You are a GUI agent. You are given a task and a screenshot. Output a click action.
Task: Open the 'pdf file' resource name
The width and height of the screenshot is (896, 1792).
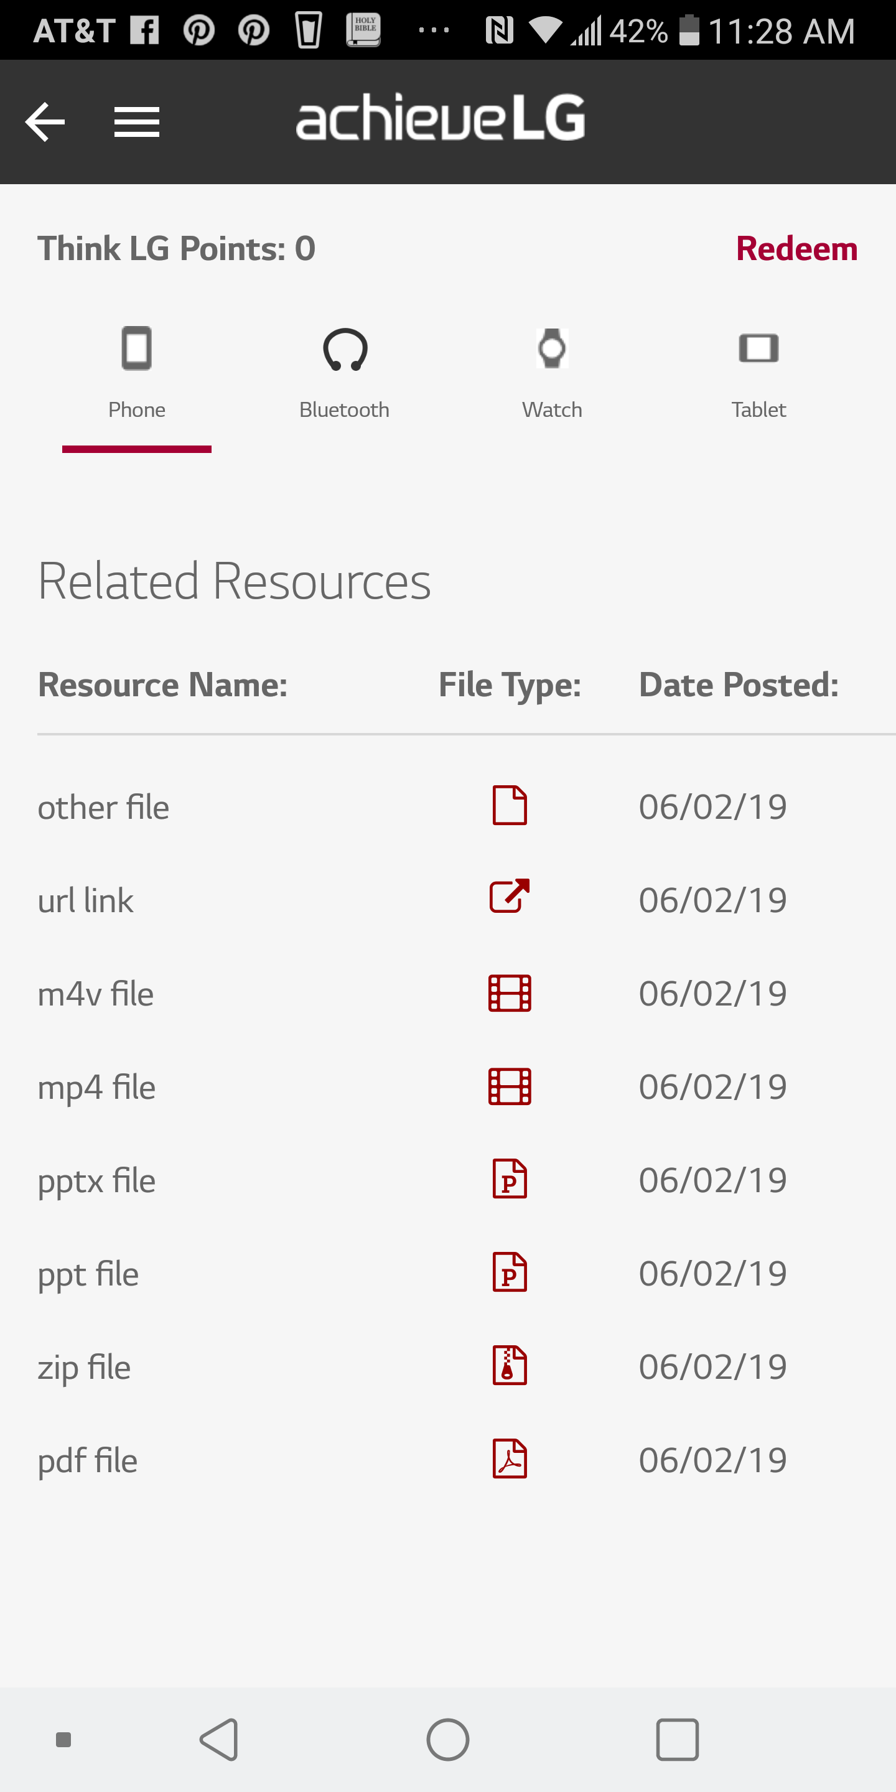coord(88,1460)
